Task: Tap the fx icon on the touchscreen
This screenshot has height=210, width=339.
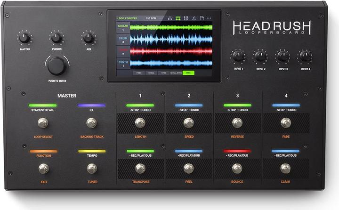Action: tap(194, 18)
